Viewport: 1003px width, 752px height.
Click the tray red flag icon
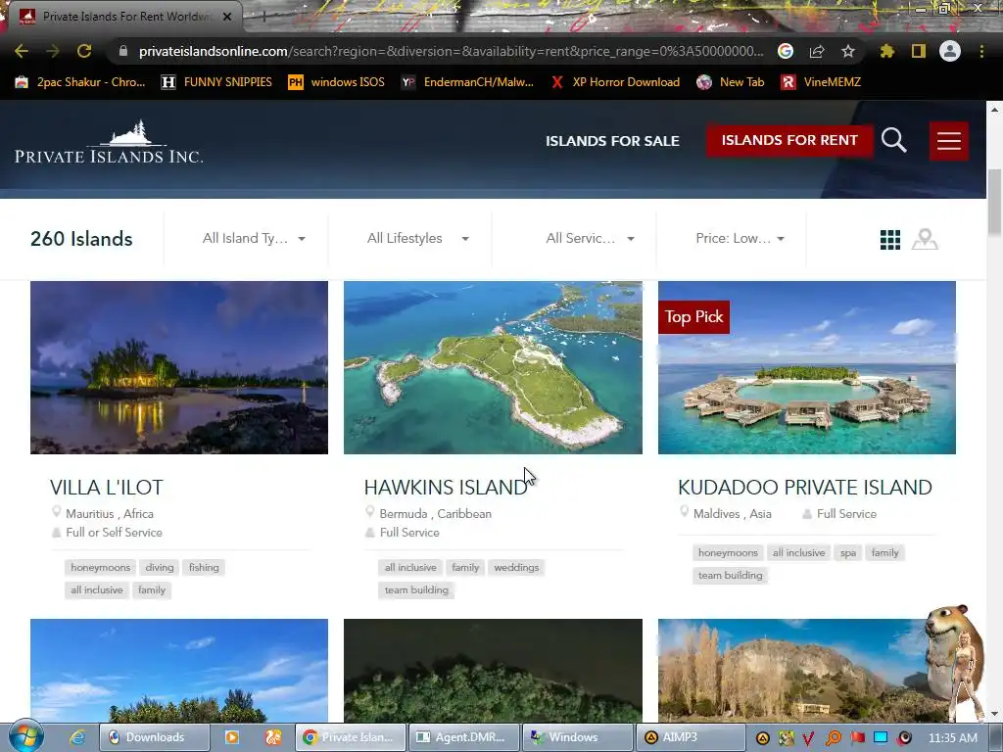[x=858, y=737]
